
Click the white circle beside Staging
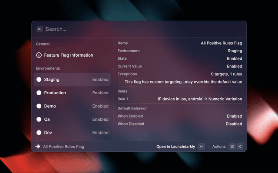click(x=39, y=80)
